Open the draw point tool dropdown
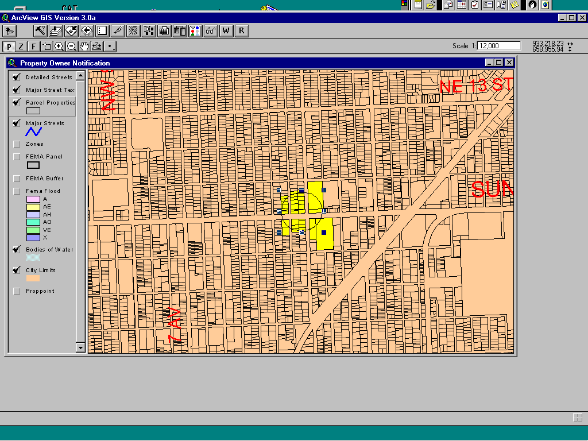The image size is (588, 441). tap(110, 47)
